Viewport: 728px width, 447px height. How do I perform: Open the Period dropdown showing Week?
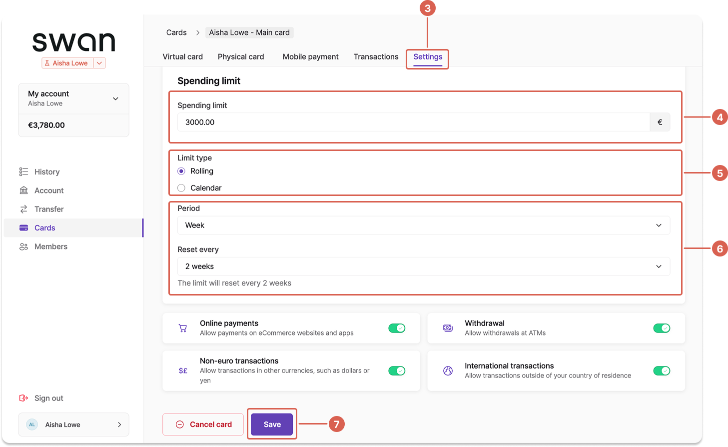[424, 225]
